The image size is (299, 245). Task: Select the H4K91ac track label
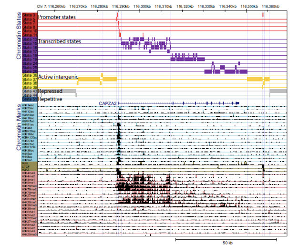[28, 124]
